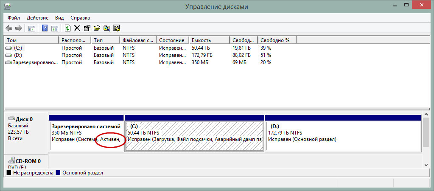
Task: Click the 172,79 ГБ capacity cell
Action: point(202,55)
